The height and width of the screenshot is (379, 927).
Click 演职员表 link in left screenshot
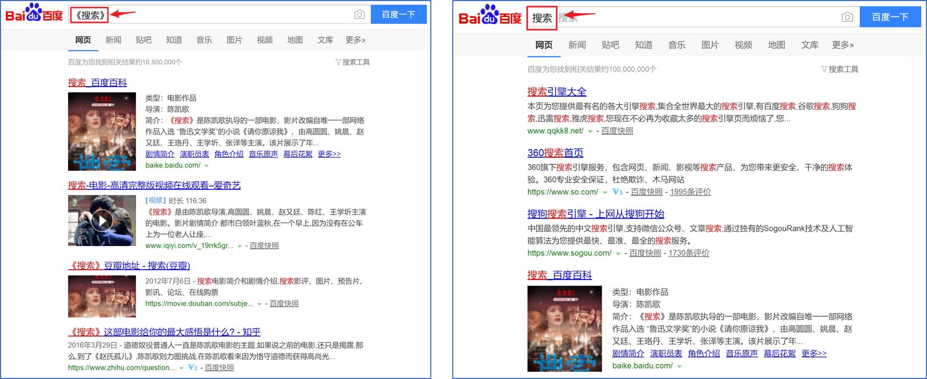click(x=195, y=154)
